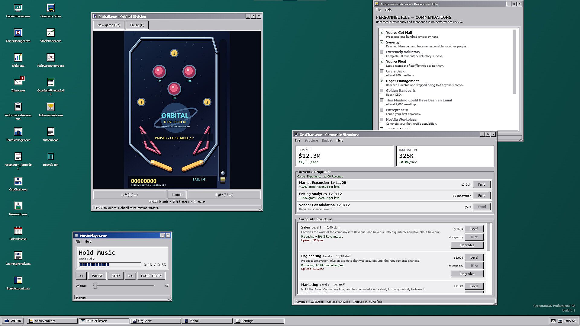The width and height of the screenshot is (580, 326).
Task: Open the Structure menu in OrgChart
Action: (311, 140)
